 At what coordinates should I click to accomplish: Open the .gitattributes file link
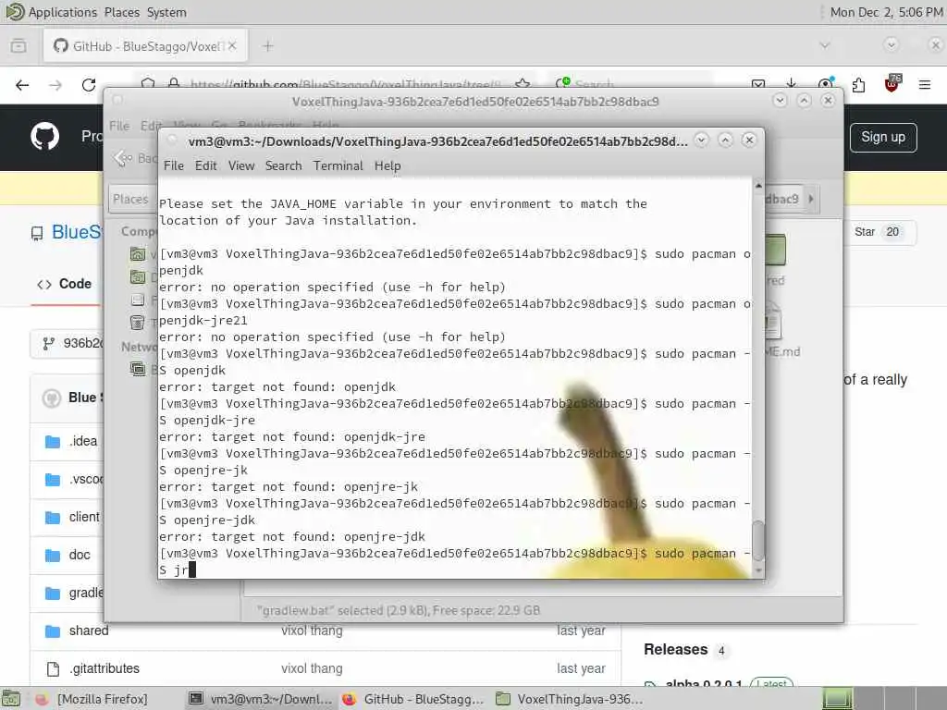click(x=104, y=669)
